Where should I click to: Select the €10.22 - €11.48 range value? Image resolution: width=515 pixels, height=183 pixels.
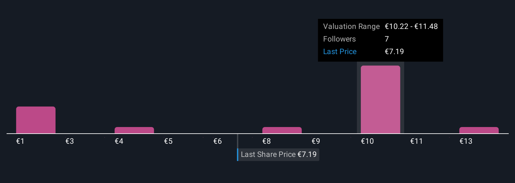click(x=411, y=26)
